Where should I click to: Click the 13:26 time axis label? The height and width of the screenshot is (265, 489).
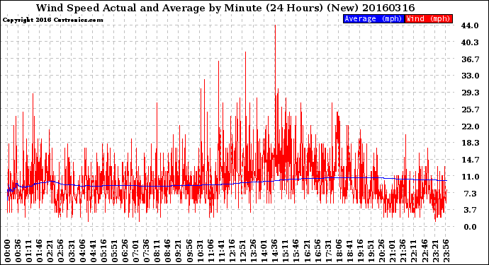pos(254,251)
